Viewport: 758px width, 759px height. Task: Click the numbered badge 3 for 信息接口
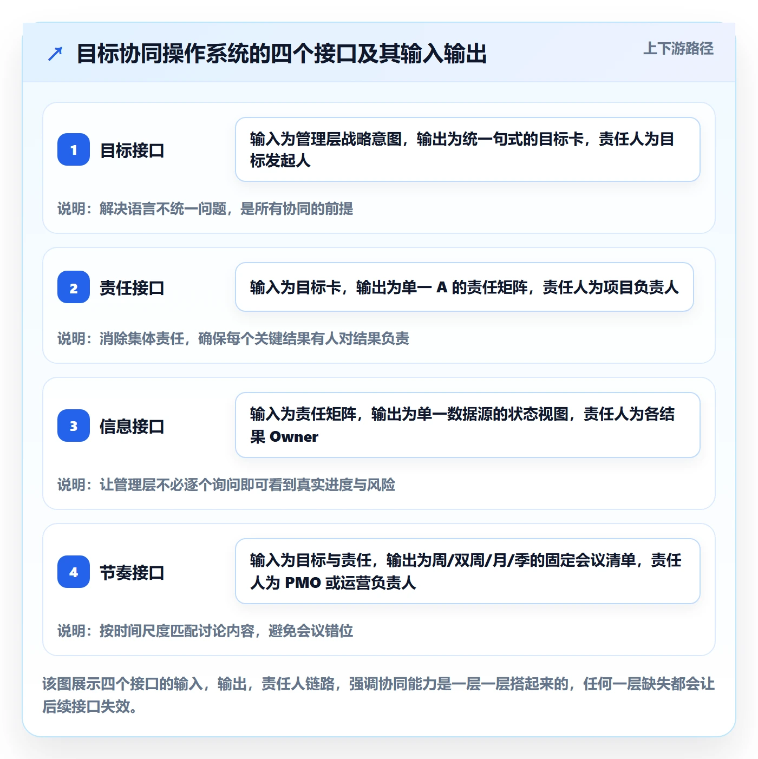[x=74, y=426]
